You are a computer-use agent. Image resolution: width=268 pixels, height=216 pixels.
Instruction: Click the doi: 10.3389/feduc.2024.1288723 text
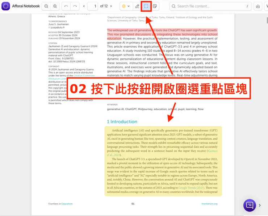click(x=67, y=61)
